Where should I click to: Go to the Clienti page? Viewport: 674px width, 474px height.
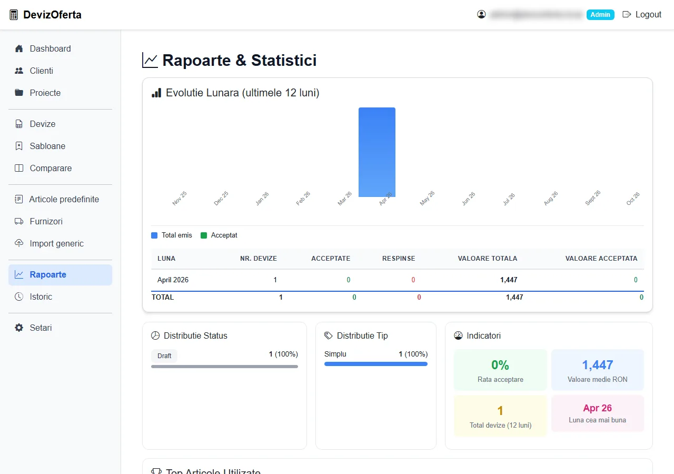pos(60,71)
